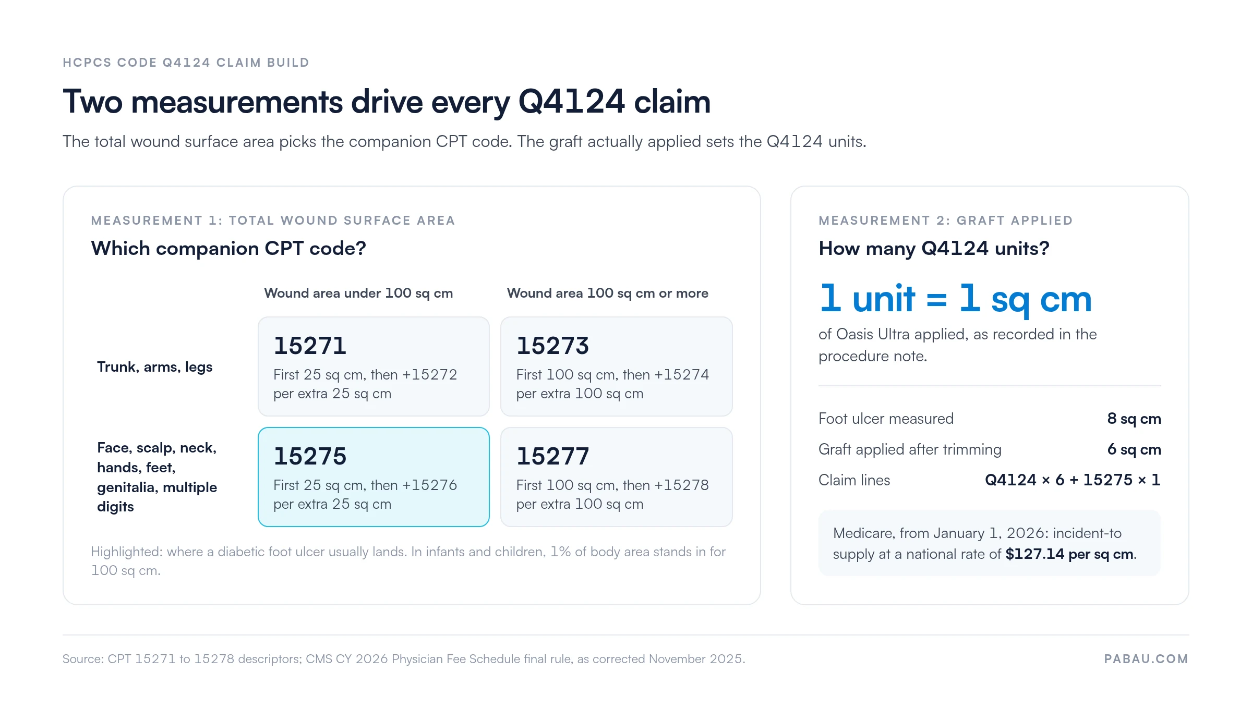This screenshot has width=1252, height=709.
Task: Click the 'Wound area under 100 sq cm' header
Action: [x=358, y=293]
